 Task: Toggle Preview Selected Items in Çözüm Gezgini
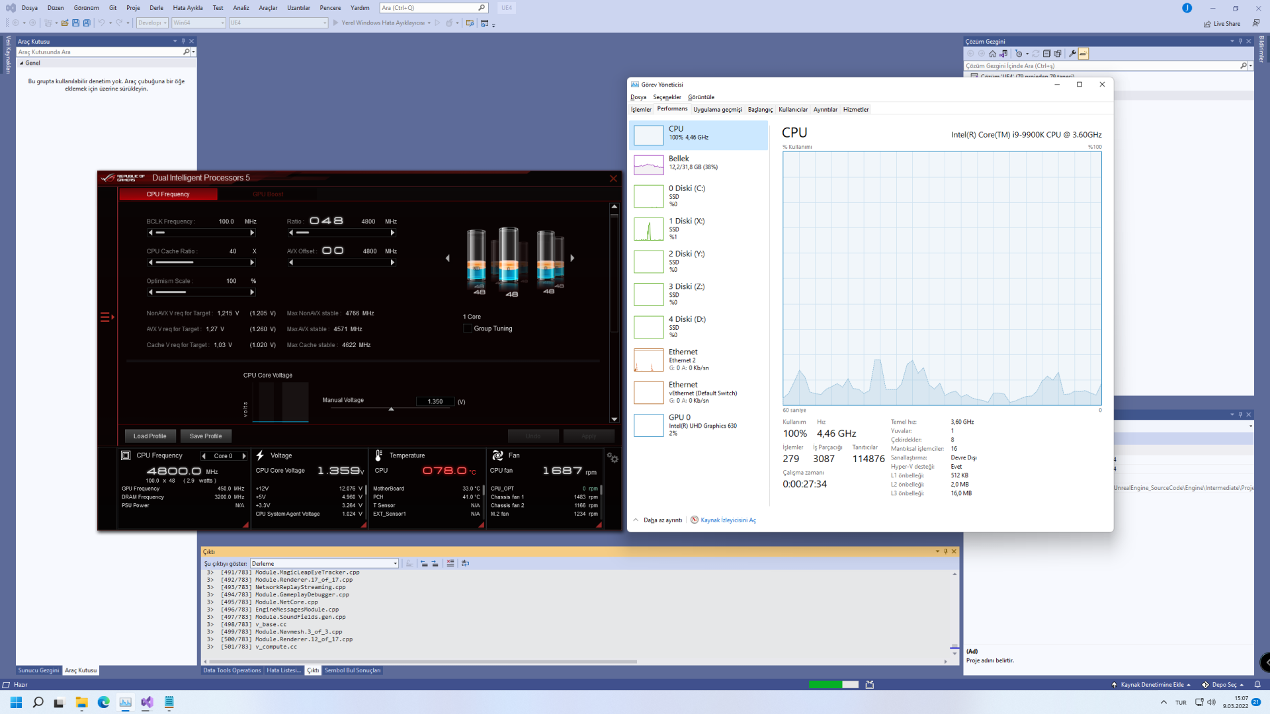(x=1083, y=54)
